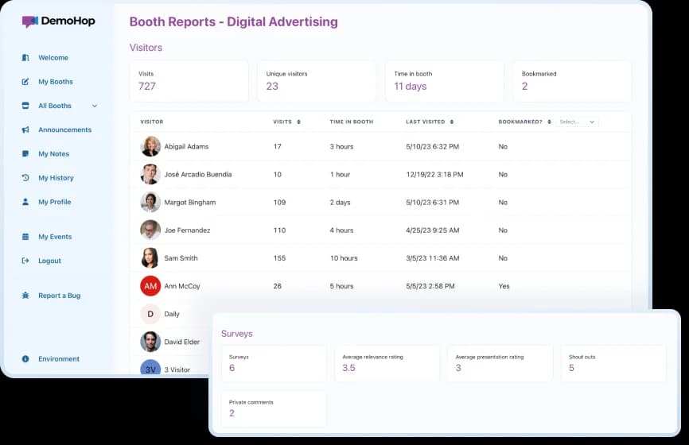Open the Welcome page
Viewport: 689px width, 445px height.
pyautogui.click(x=53, y=57)
